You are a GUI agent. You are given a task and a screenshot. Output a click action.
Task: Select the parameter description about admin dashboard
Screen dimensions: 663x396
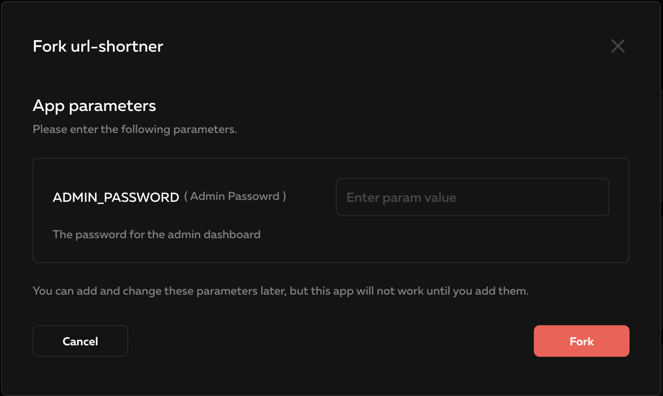(157, 234)
